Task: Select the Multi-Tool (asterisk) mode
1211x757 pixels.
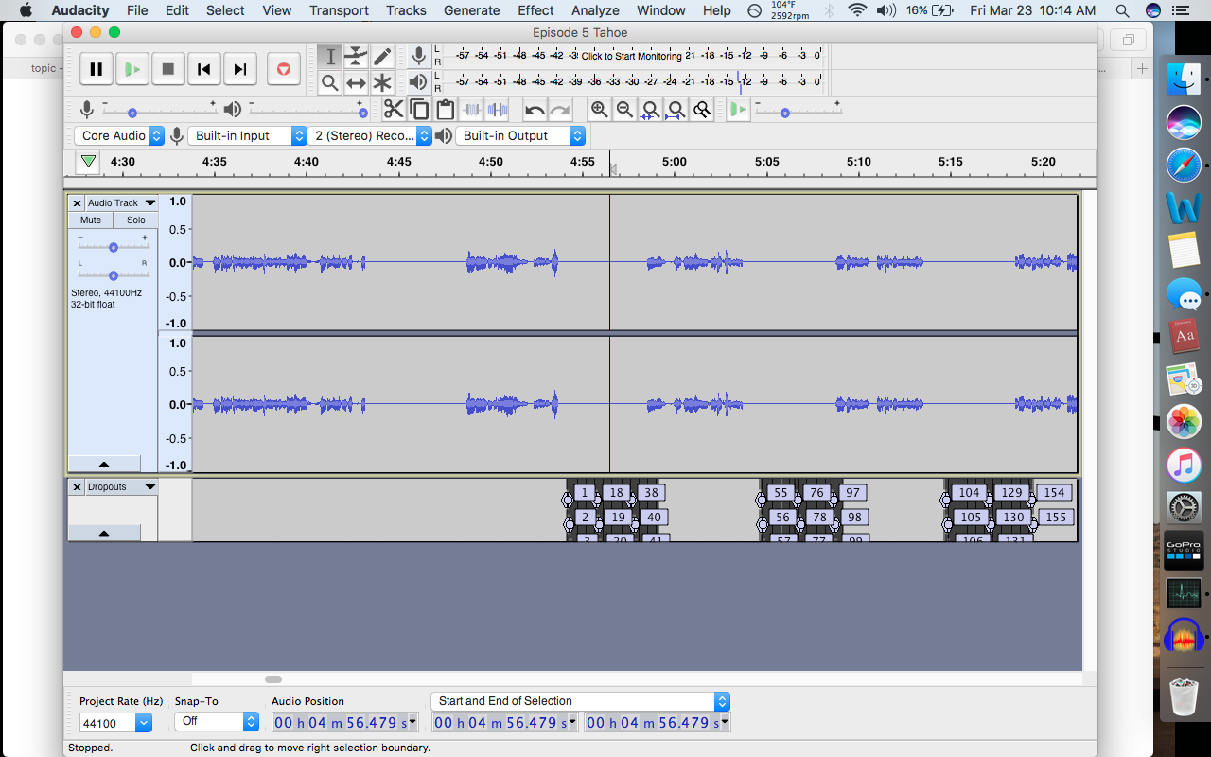Action: pyautogui.click(x=382, y=83)
